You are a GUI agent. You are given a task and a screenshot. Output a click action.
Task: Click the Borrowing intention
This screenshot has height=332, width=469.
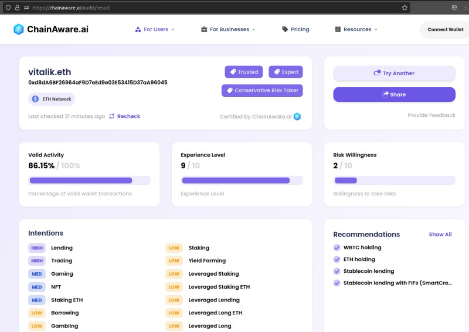coord(65,313)
